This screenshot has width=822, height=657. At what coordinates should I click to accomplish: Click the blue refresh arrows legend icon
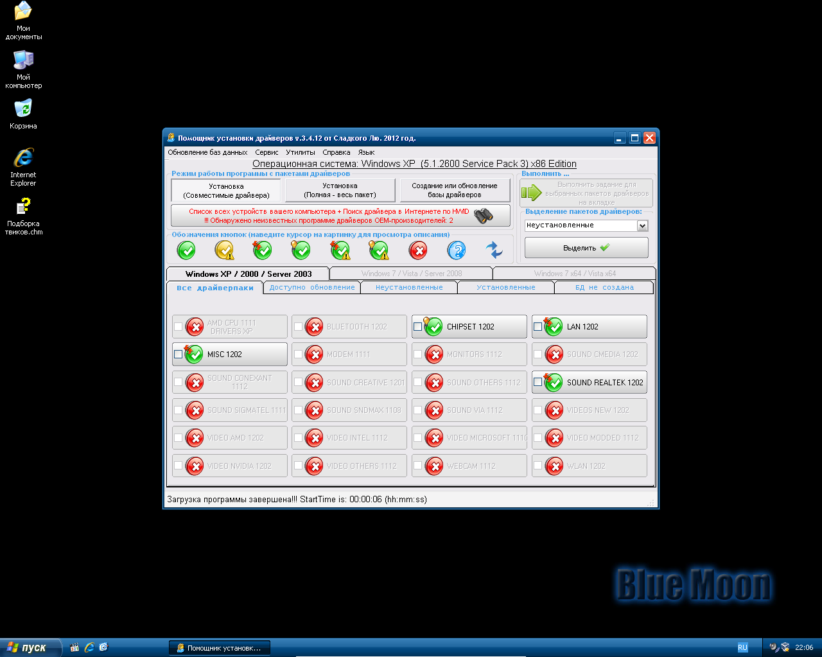point(494,250)
